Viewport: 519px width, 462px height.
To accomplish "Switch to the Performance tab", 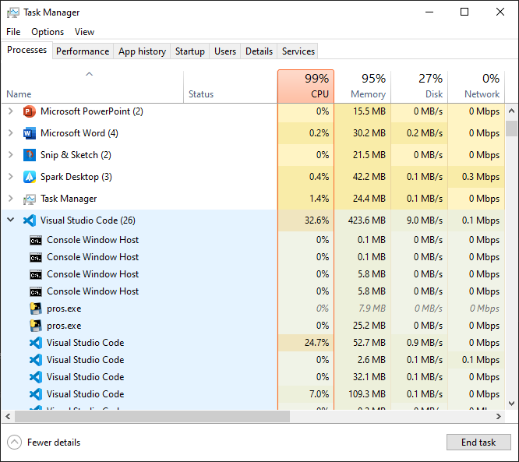I will point(83,51).
